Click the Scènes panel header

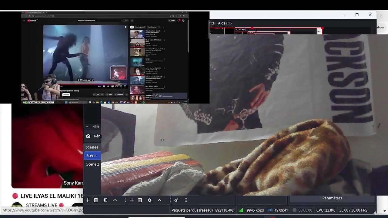pos(92,147)
